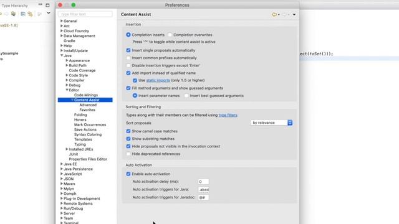Screen dimensions: 399x224
Task: Expand the Run/Debug node
Action: click(62, 208)
